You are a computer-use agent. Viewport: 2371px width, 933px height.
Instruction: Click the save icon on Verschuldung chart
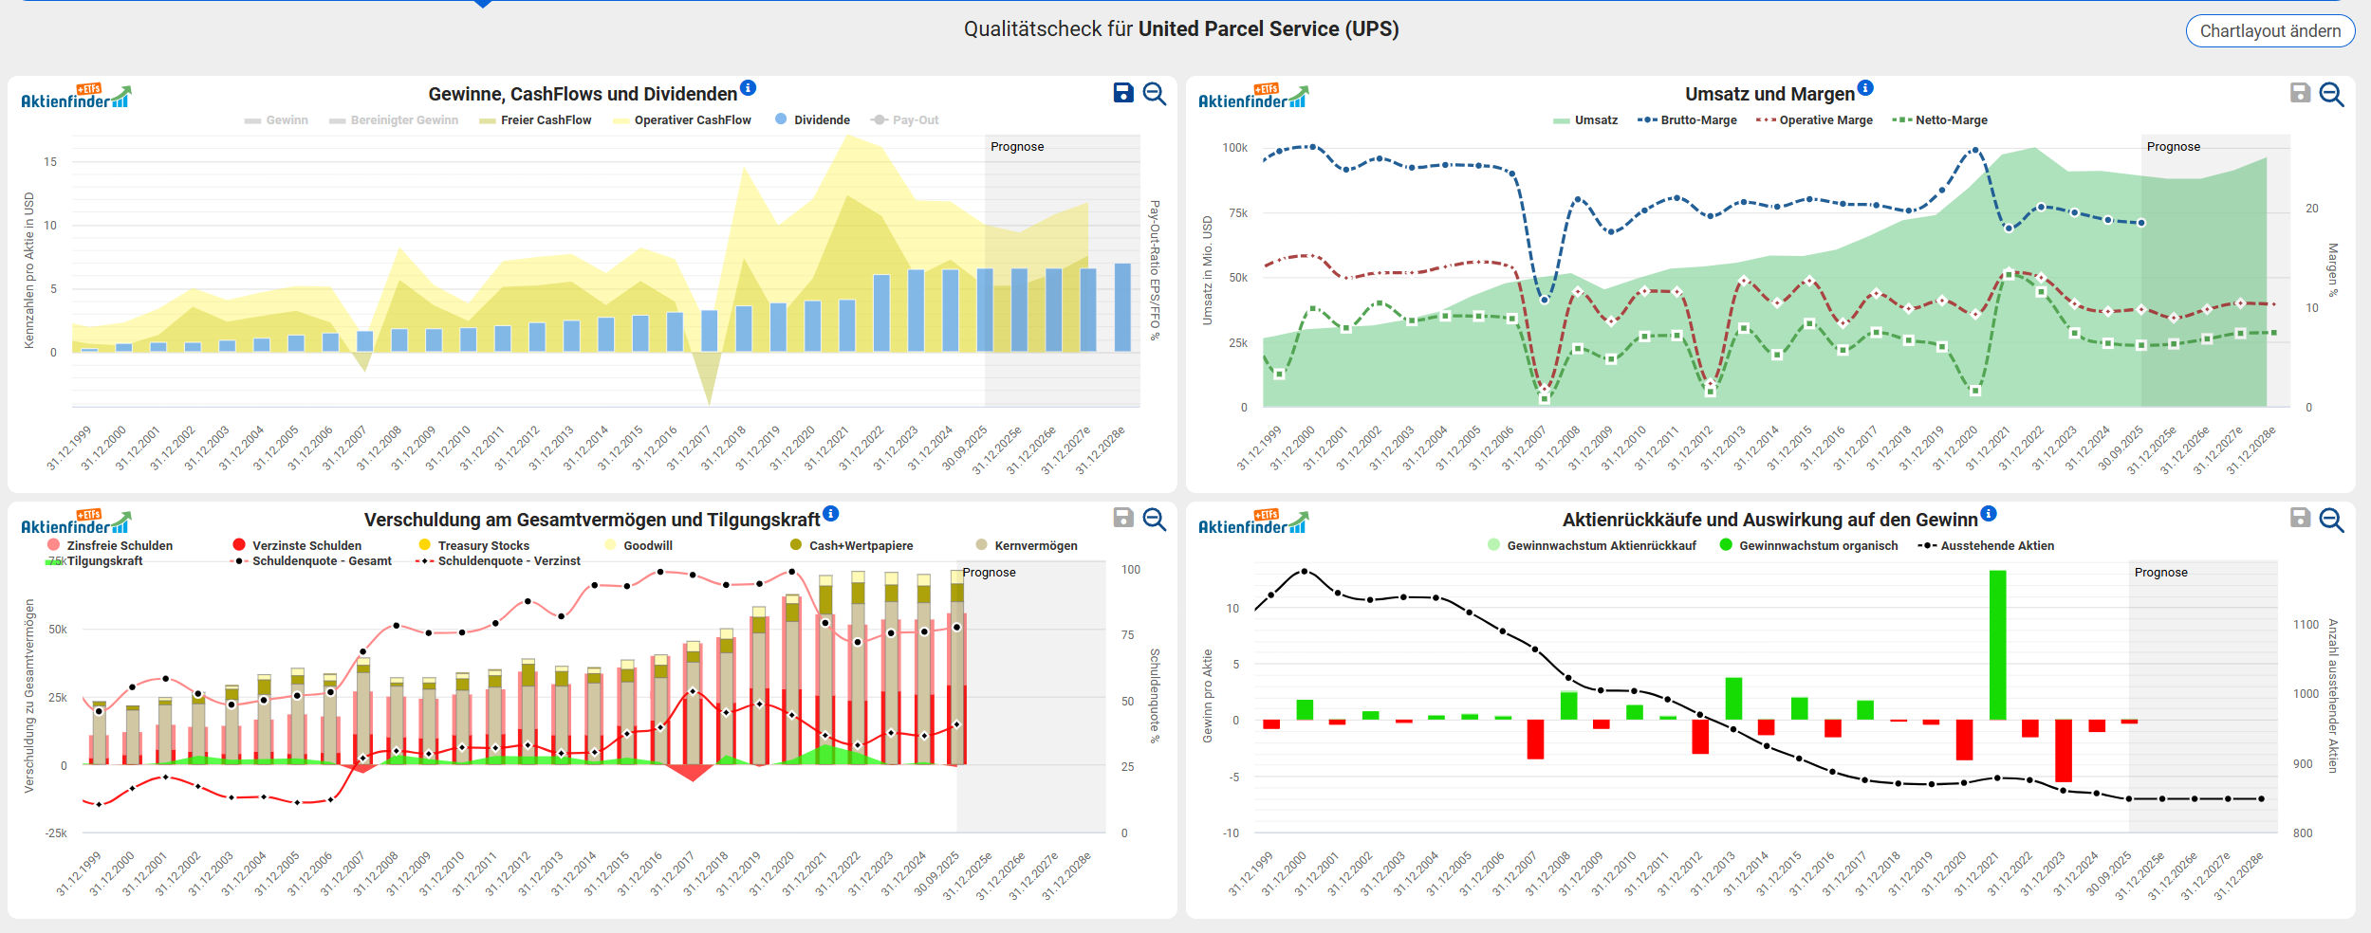click(x=1123, y=518)
